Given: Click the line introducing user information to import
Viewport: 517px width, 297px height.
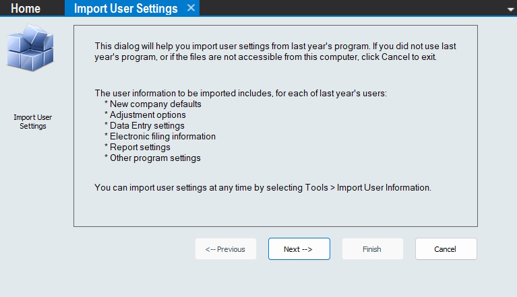Looking at the screenshot, I should [x=241, y=94].
